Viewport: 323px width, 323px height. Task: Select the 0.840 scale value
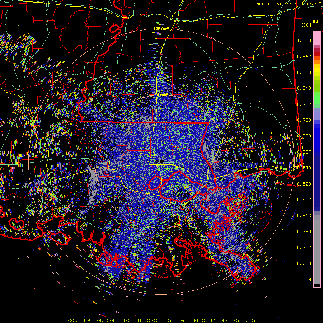[304, 88]
